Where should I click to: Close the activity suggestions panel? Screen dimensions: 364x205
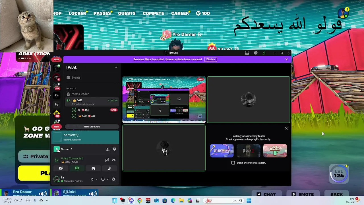pyautogui.click(x=286, y=128)
